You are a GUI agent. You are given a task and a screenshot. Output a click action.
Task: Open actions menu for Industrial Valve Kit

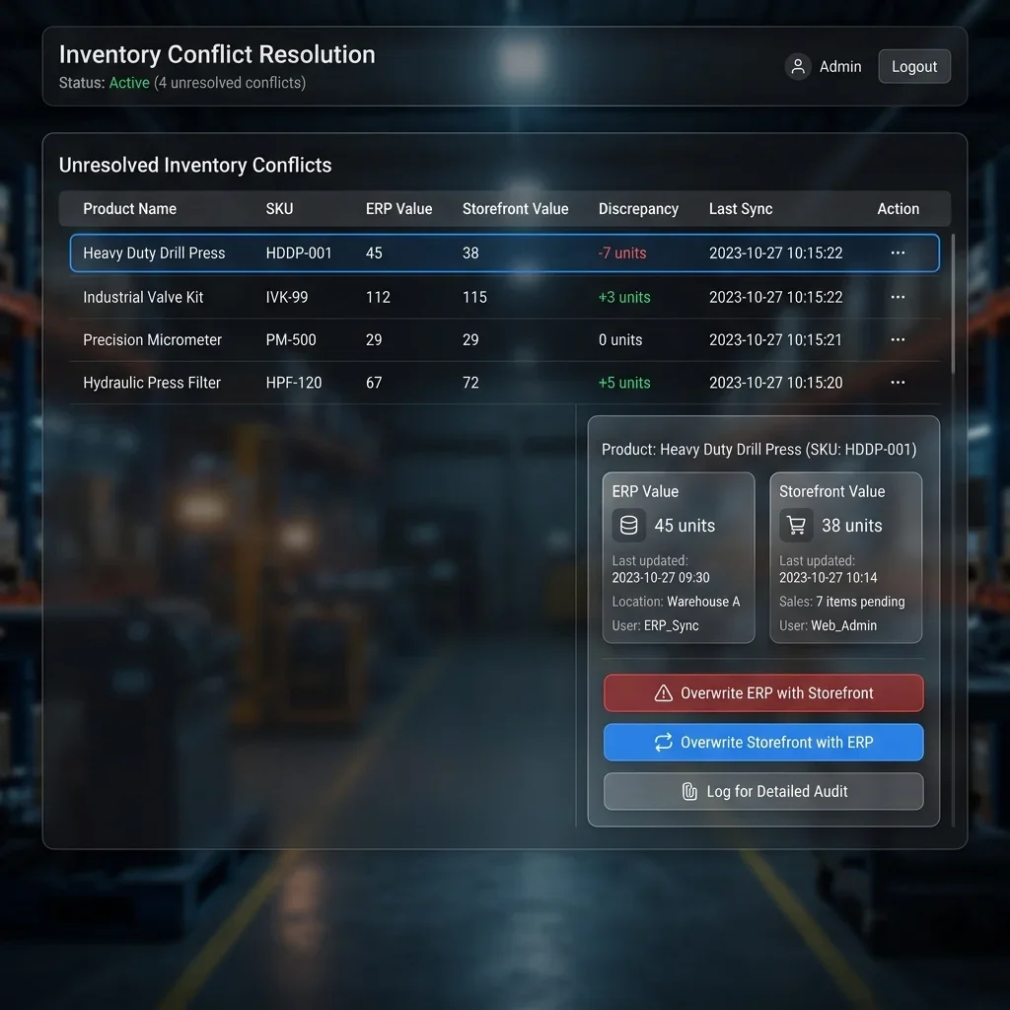(x=898, y=297)
